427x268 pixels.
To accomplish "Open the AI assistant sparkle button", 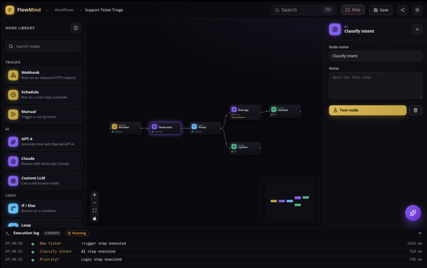I will point(413,213).
